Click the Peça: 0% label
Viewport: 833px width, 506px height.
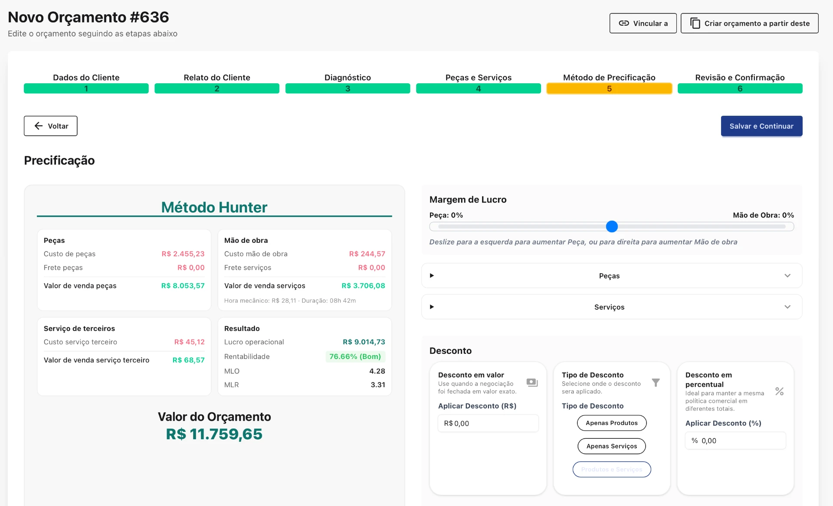(x=446, y=215)
